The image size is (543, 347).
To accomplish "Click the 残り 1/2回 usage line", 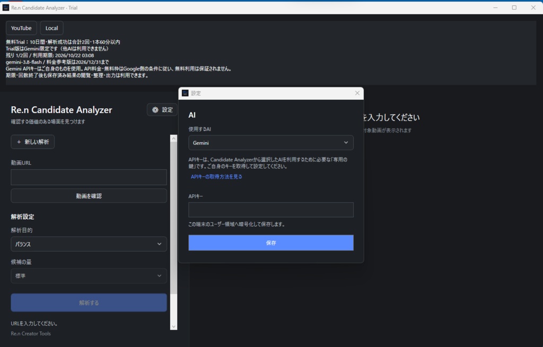I will [50, 55].
